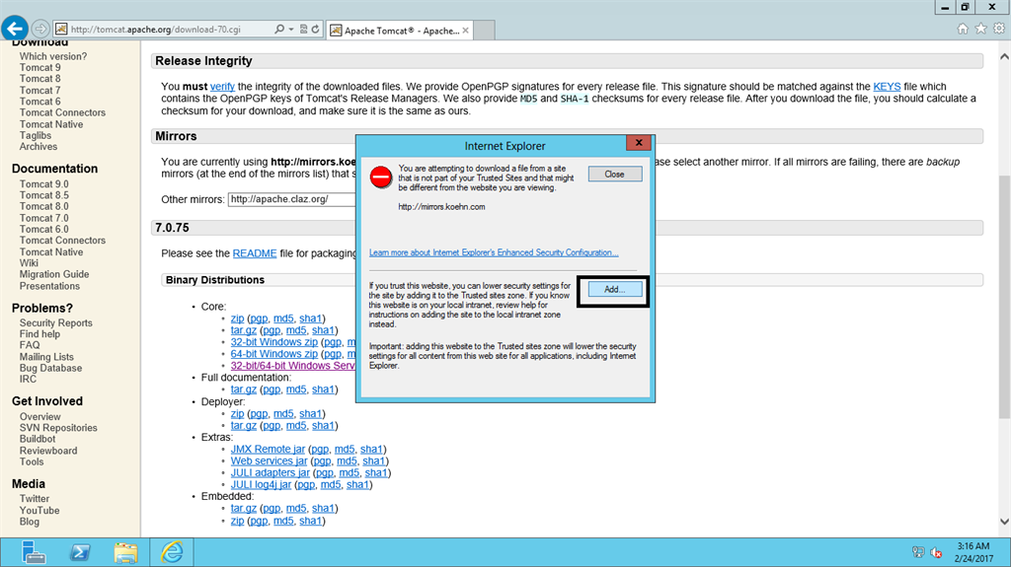Click the search magnifier in address bar

[279, 29]
